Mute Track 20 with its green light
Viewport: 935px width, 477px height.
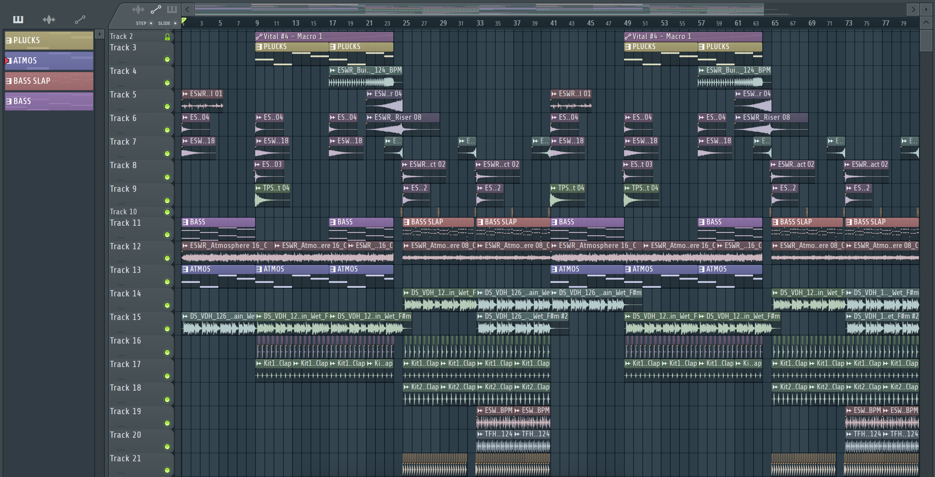click(x=167, y=447)
